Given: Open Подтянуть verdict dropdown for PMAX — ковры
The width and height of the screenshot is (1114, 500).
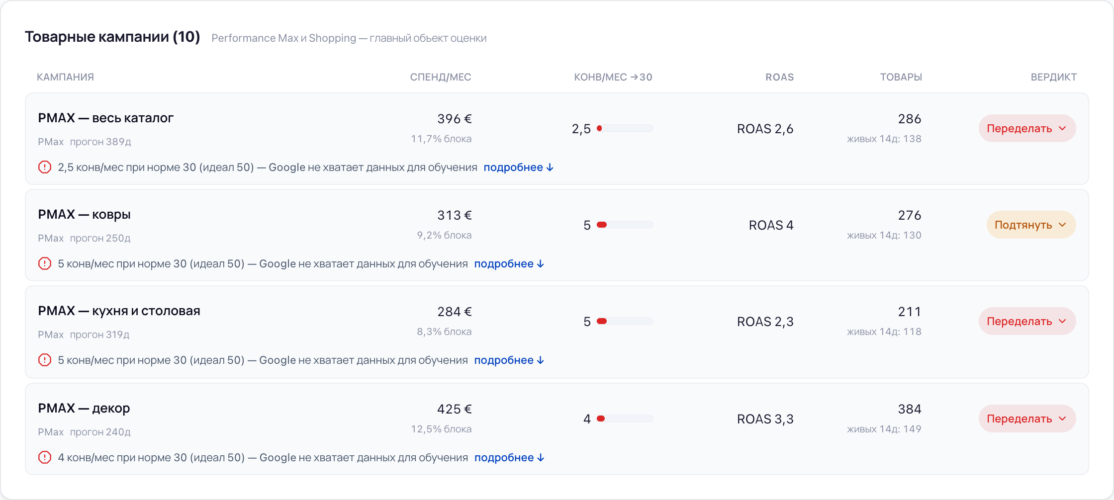Looking at the screenshot, I should pos(1031,225).
